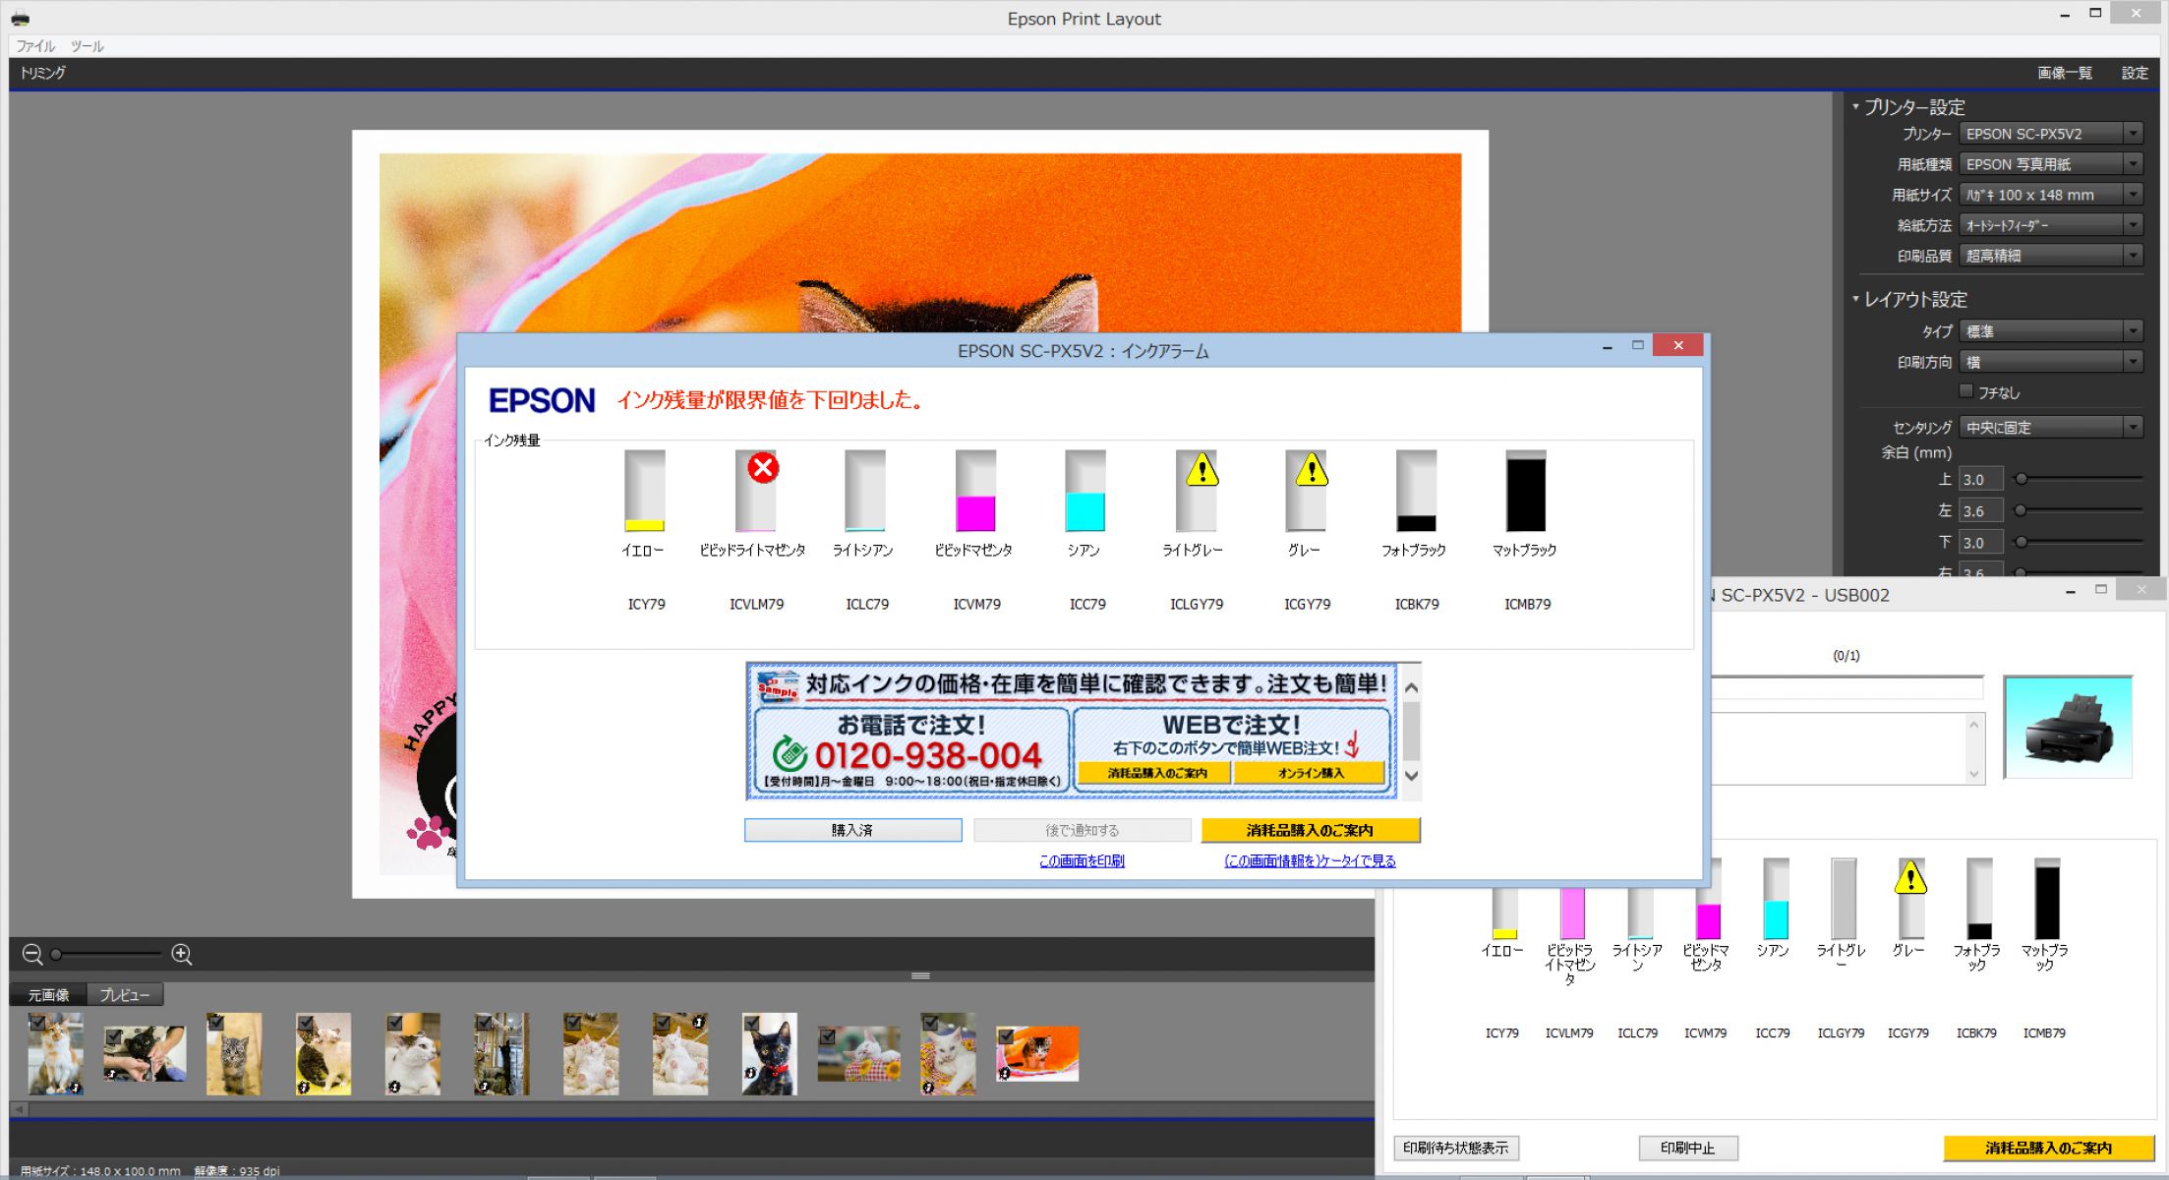Click the Yellow (イエロー) ink cartridge in ink alarm dialog
The image size is (2169, 1180).
(x=645, y=491)
